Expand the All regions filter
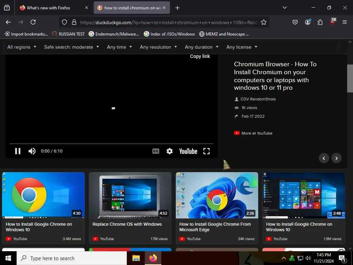This screenshot has width=353, height=265. [22, 47]
